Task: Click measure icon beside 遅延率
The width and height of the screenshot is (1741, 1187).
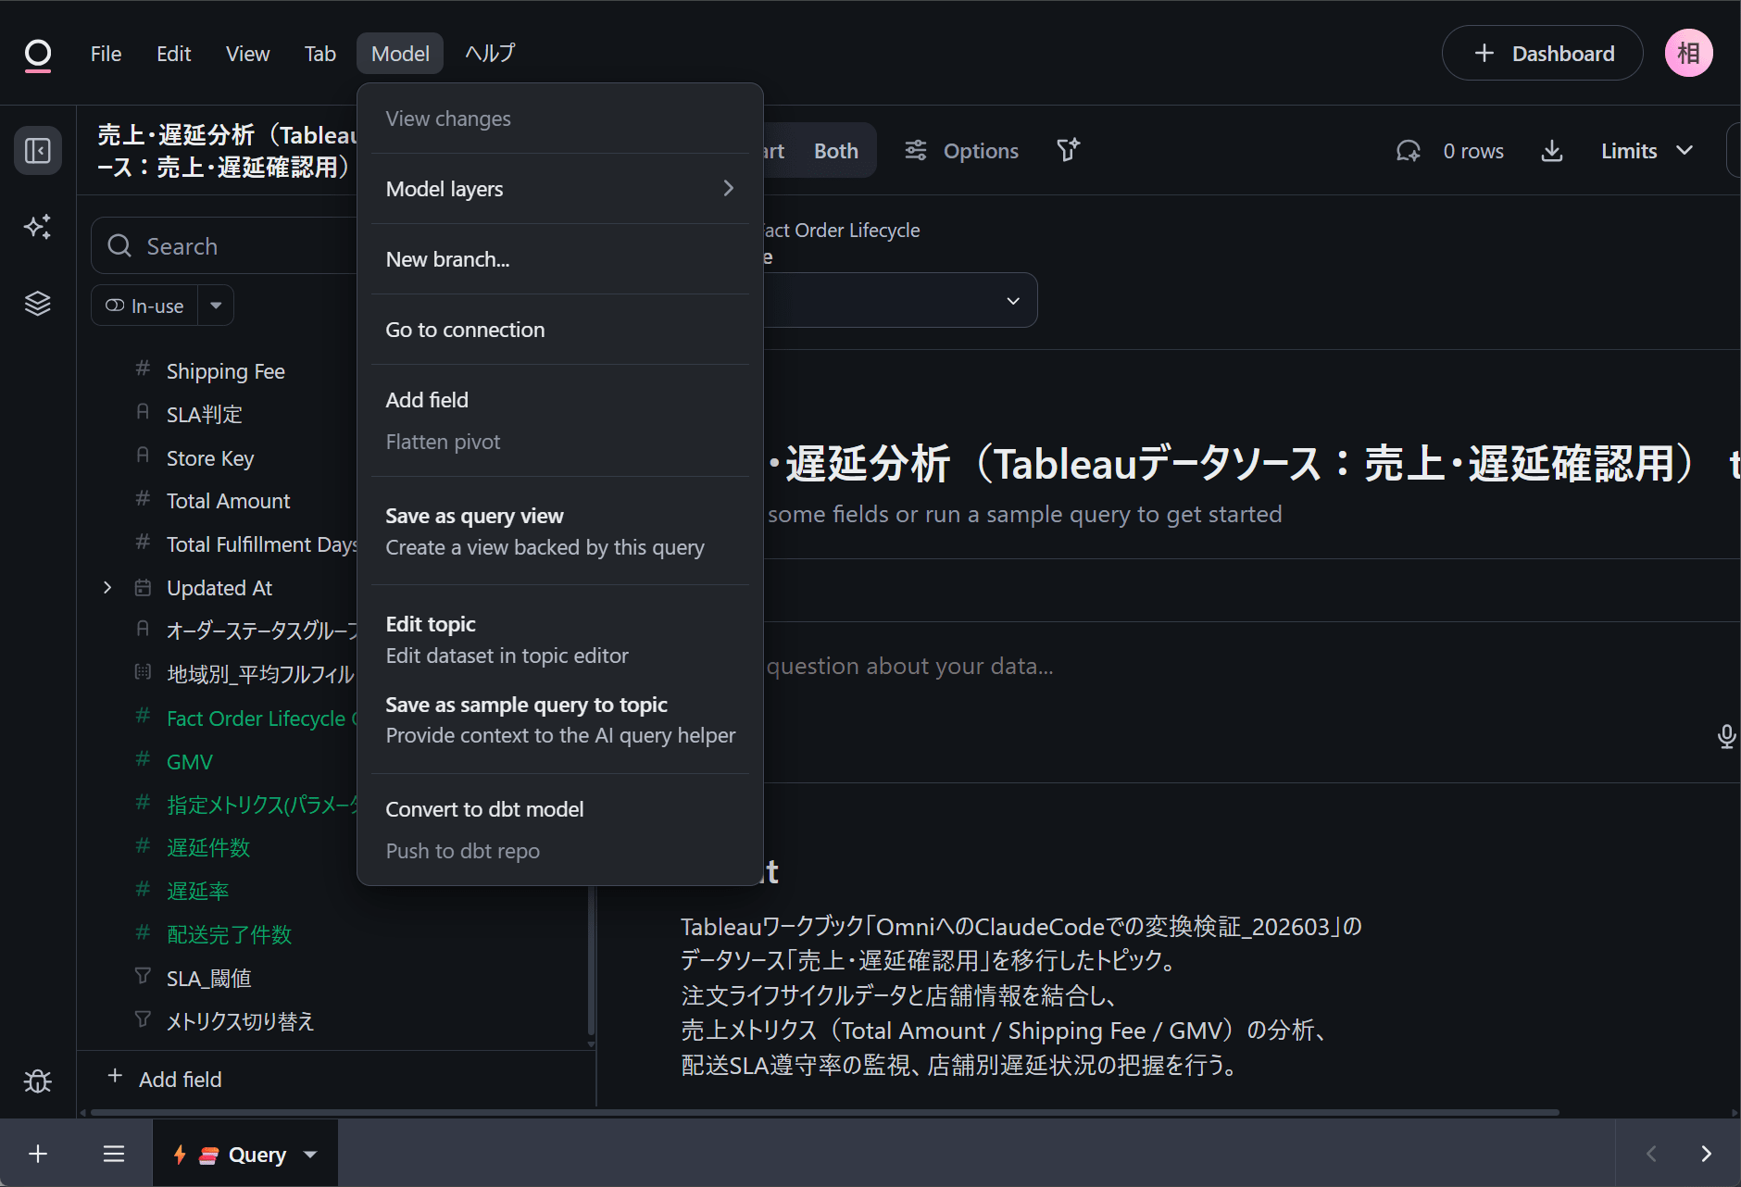Action: (143, 890)
